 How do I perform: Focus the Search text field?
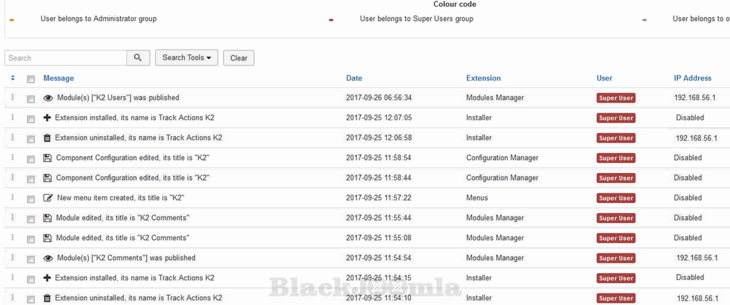[66, 58]
